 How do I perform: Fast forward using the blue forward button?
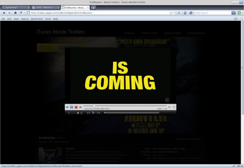81,107
